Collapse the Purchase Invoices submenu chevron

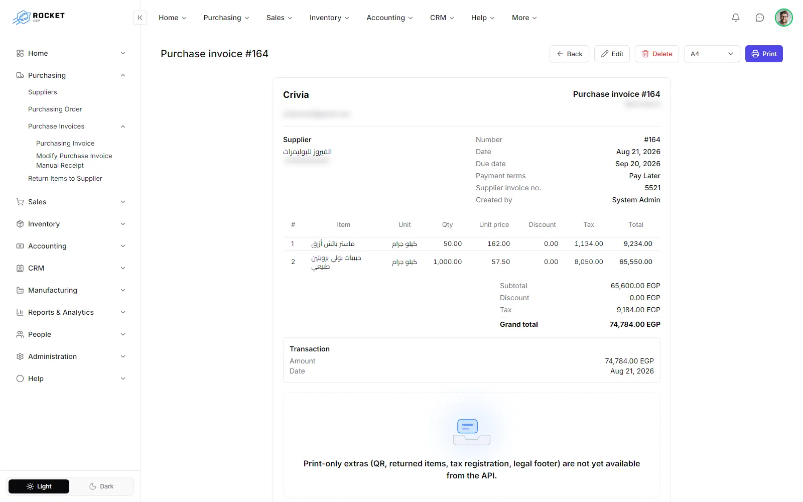point(123,127)
